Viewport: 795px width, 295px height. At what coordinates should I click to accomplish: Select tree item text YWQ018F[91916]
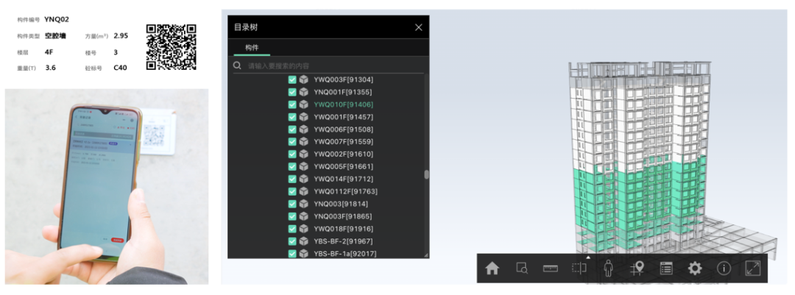point(343,229)
